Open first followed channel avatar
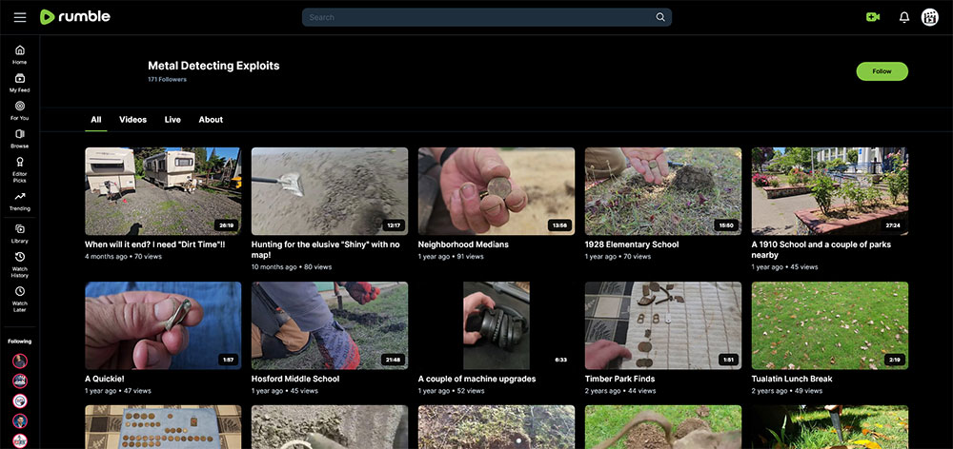The height and width of the screenshot is (449, 953). (x=20, y=361)
